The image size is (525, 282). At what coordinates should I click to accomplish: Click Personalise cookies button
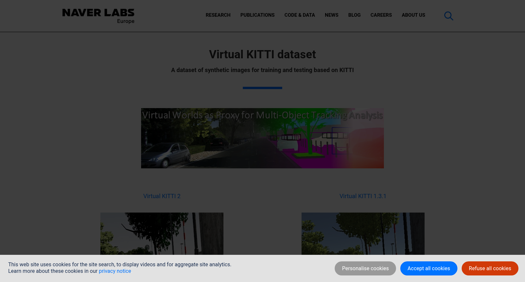coord(365,269)
